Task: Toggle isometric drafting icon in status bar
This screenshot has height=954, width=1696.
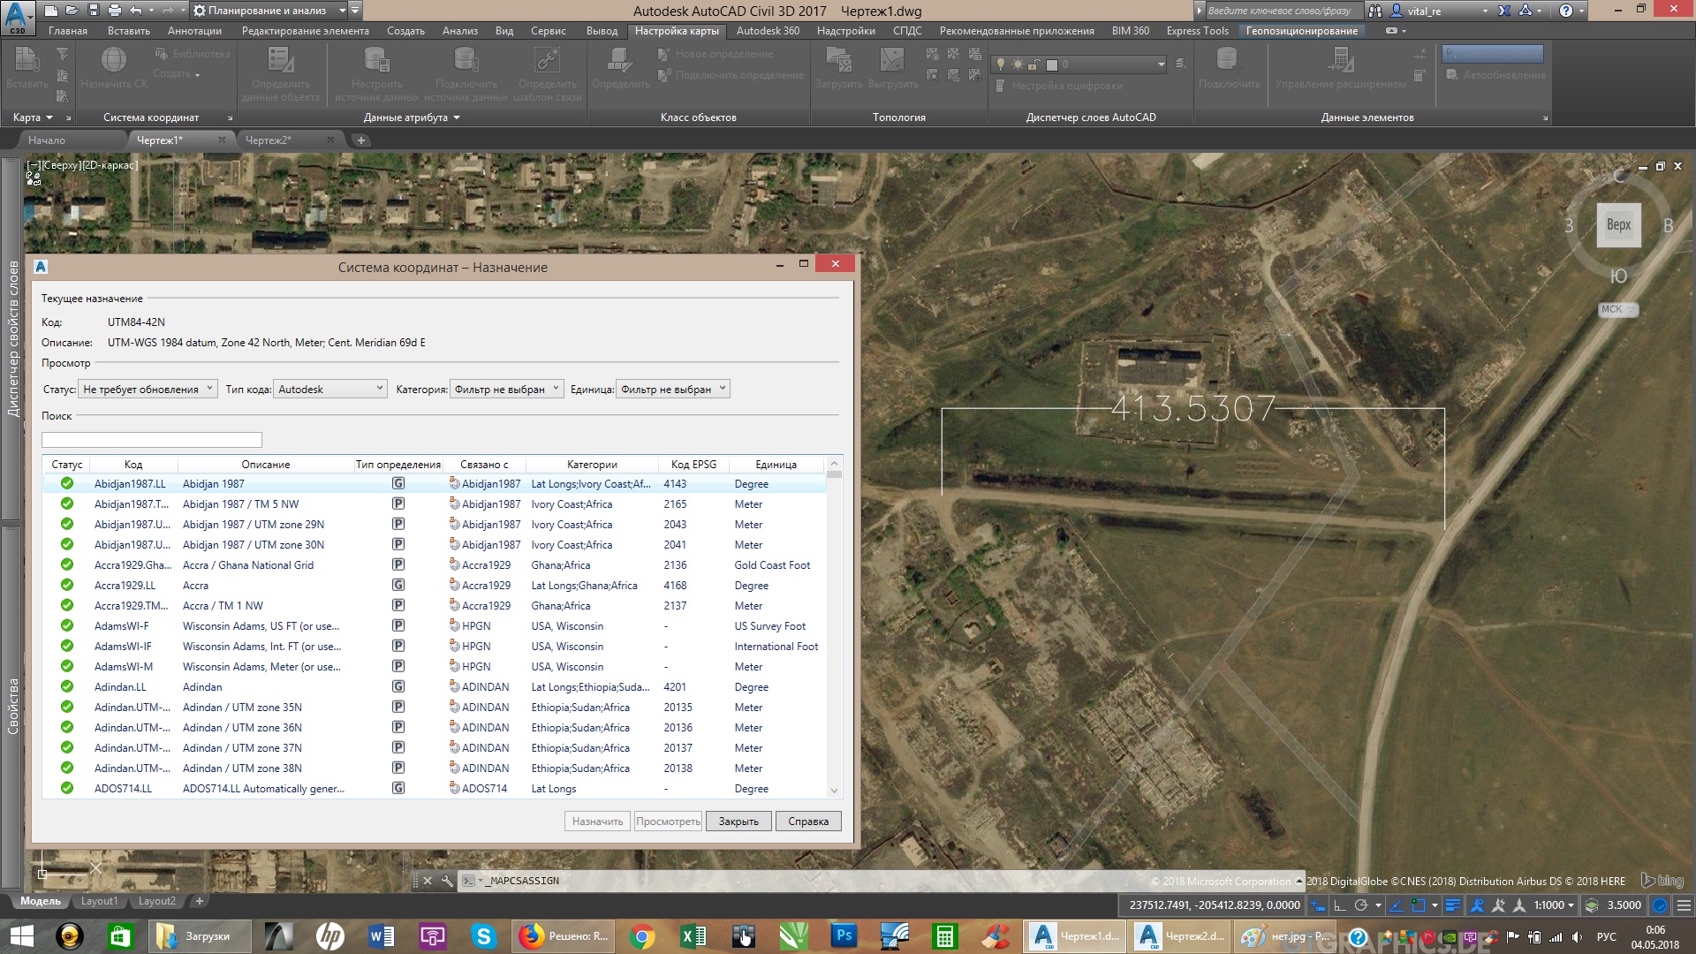Action: [x=1397, y=905]
